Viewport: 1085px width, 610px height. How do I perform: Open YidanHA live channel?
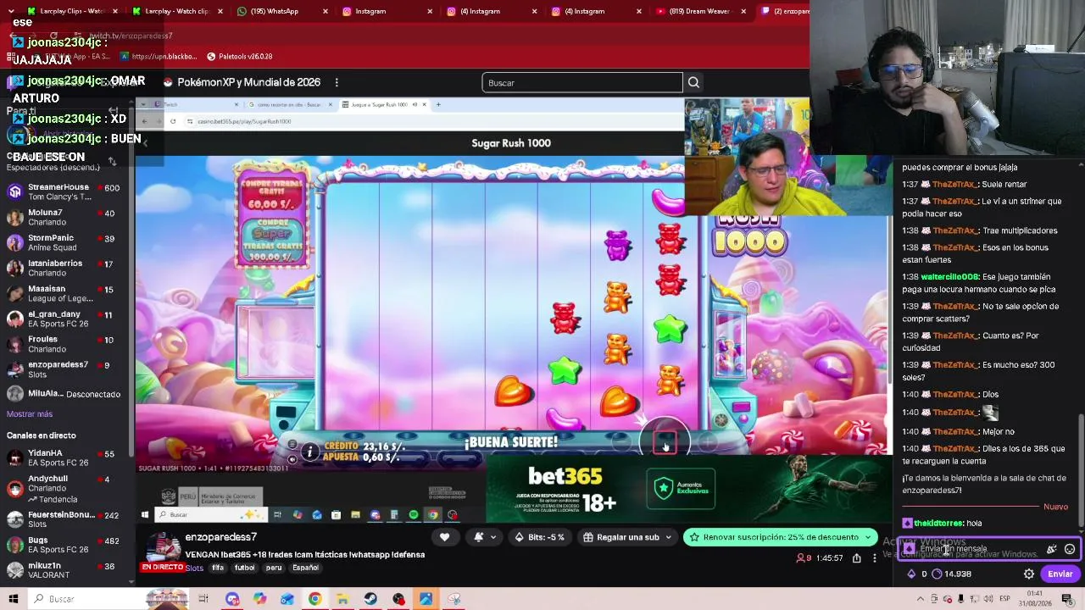[x=66, y=457]
